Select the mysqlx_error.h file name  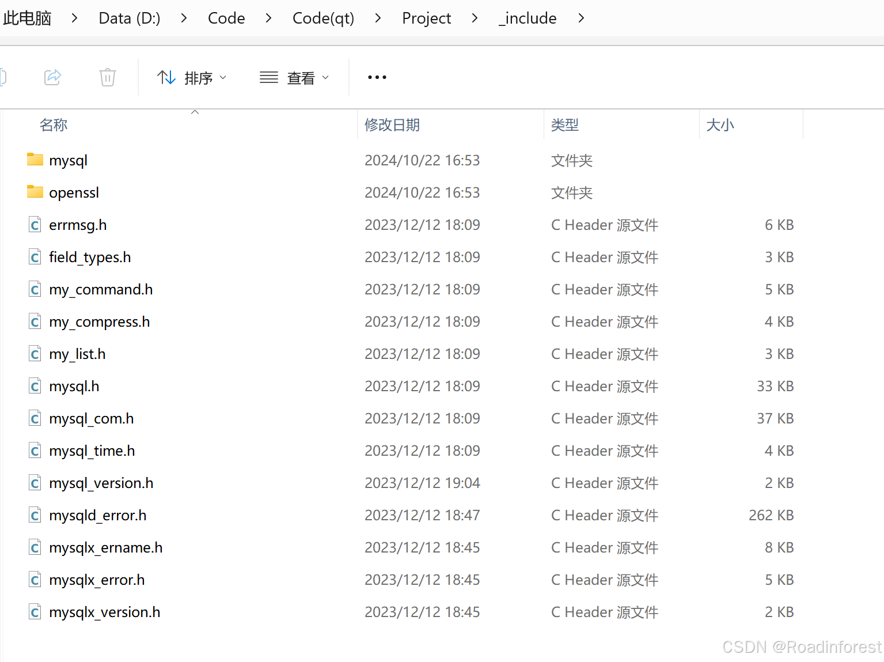coord(97,580)
